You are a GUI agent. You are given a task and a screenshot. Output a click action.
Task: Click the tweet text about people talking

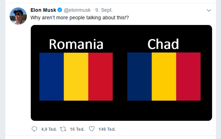[x=80, y=18]
